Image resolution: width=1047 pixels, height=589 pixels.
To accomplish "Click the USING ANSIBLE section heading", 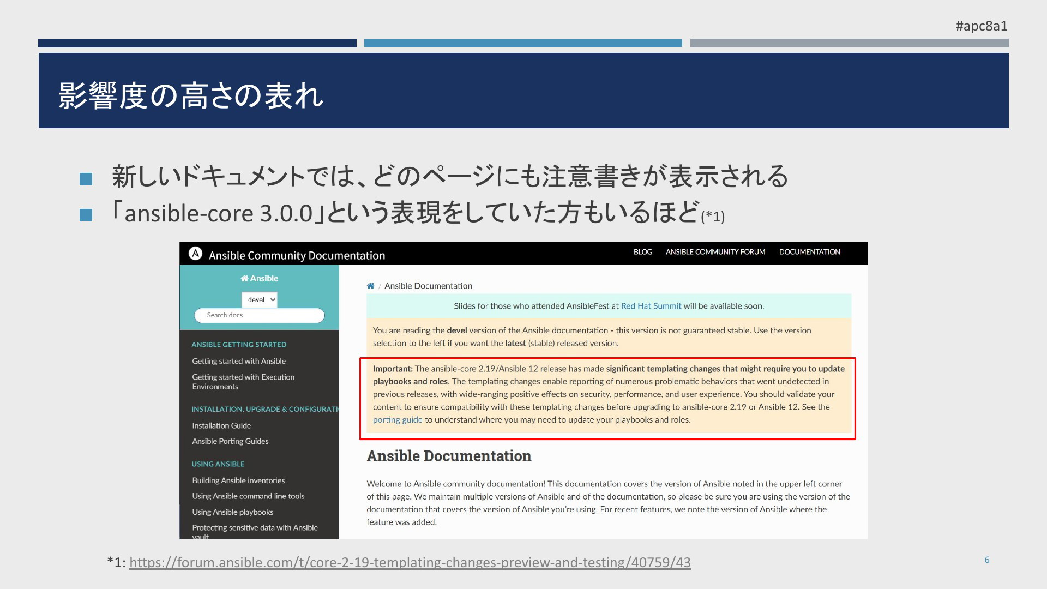I will click(218, 464).
